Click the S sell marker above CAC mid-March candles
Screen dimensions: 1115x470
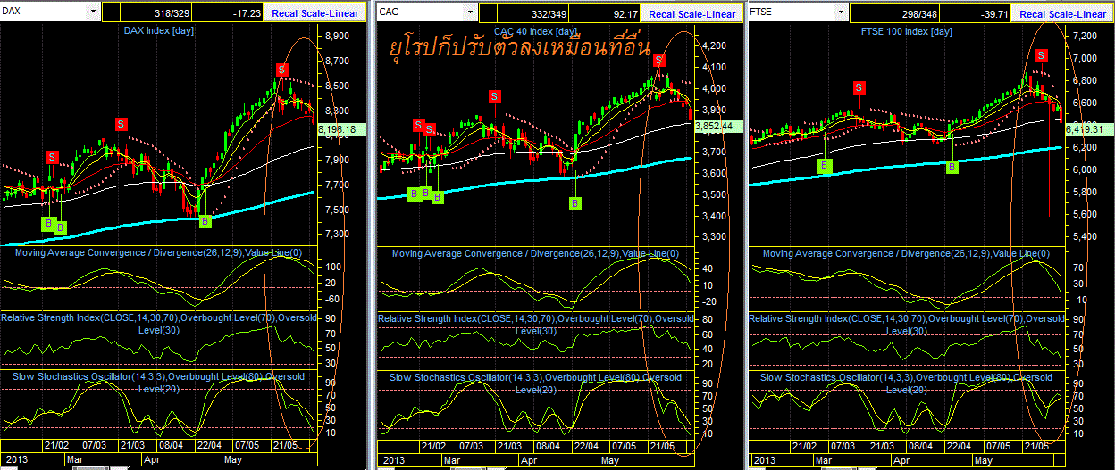coord(495,96)
